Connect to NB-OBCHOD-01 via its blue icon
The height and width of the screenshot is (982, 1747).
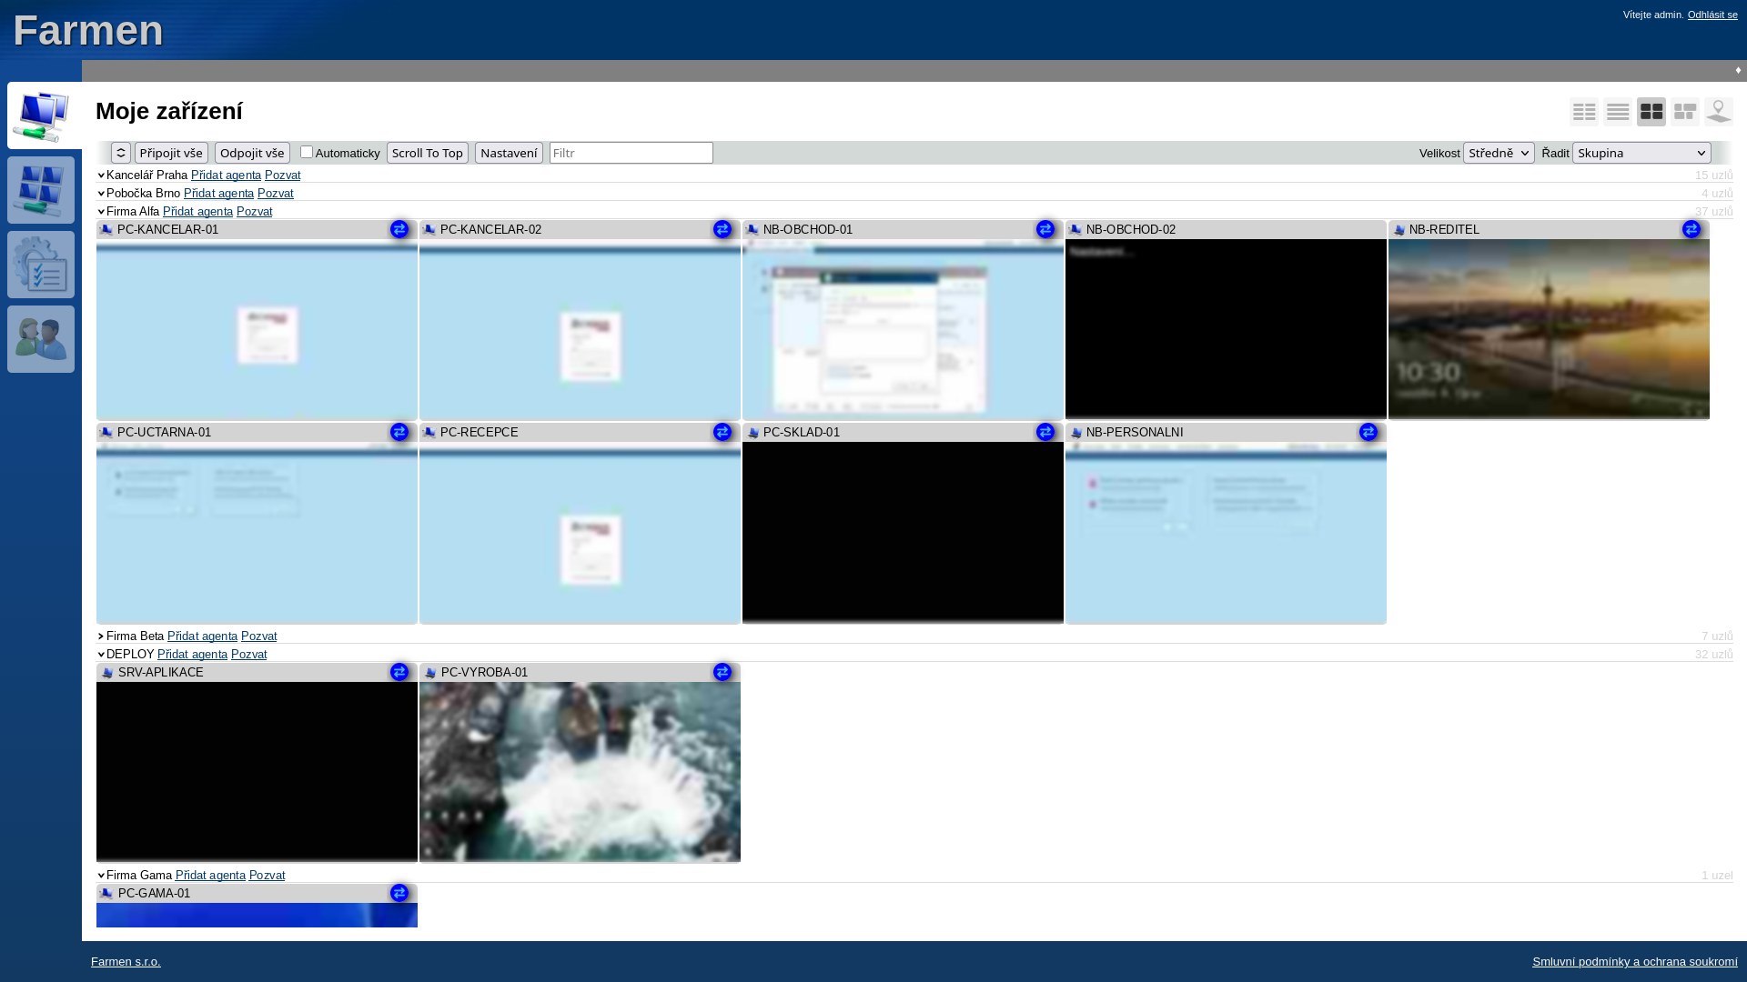1045,229
